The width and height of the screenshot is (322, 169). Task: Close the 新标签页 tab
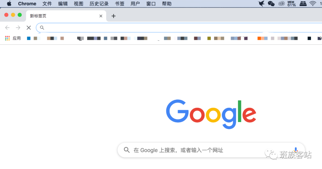pos(101,16)
